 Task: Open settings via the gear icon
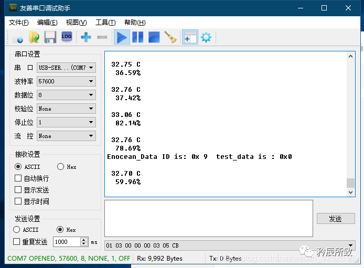(206, 37)
